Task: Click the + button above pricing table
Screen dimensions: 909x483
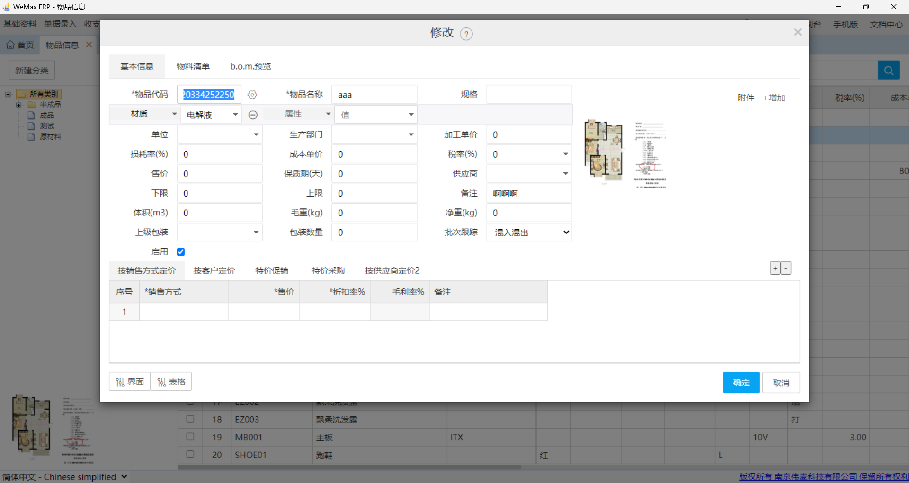Action: [x=775, y=268]
